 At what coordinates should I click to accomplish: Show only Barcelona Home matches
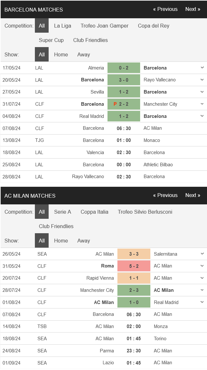click(61, 55)
